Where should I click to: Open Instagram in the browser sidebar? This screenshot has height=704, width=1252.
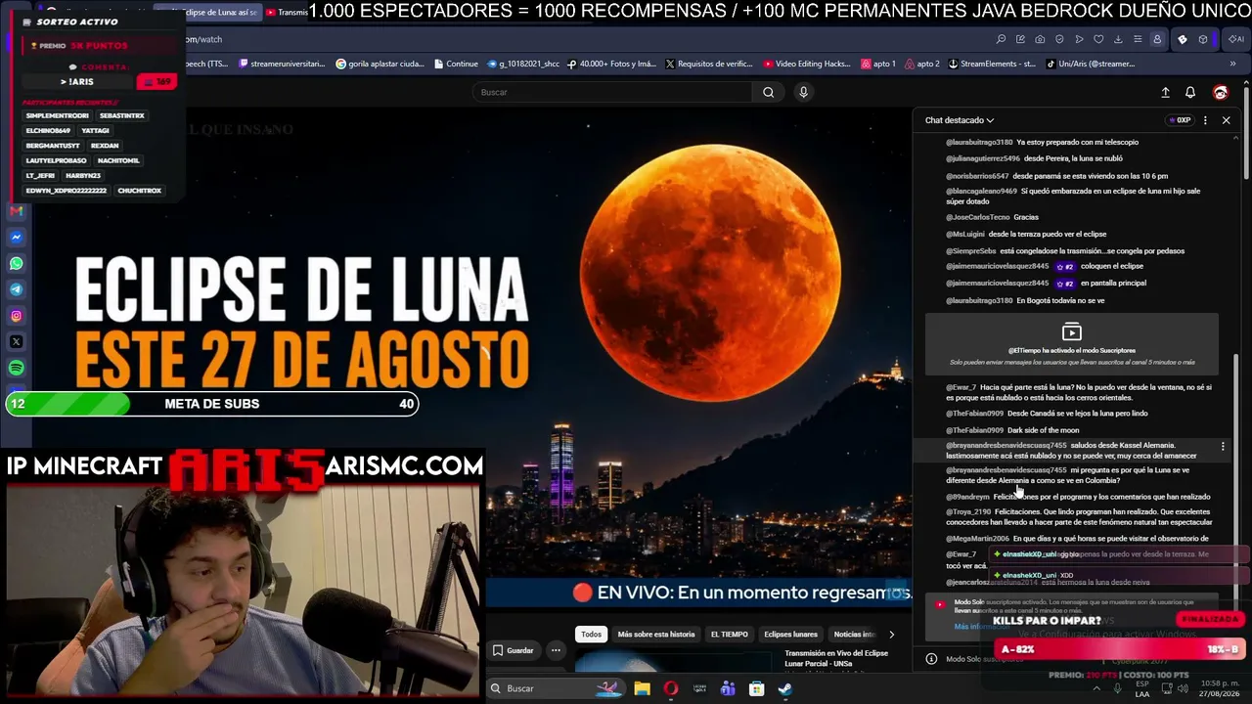(x=17, y=316)
